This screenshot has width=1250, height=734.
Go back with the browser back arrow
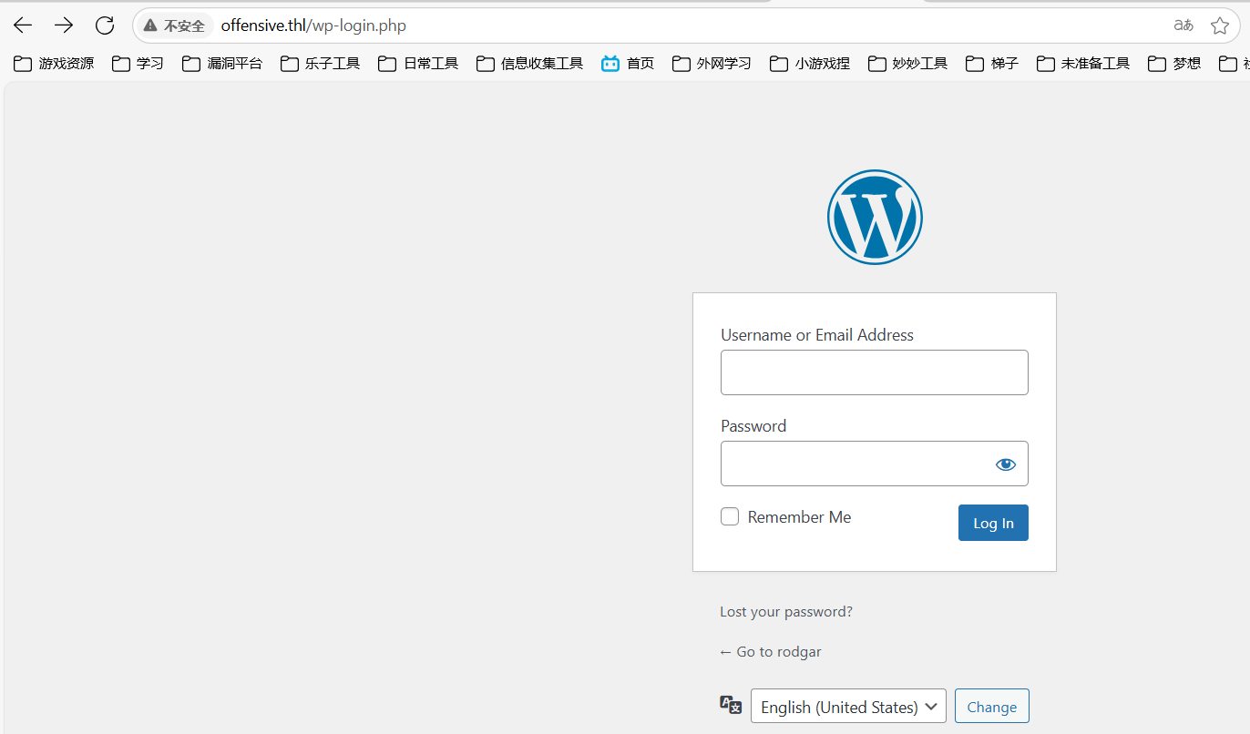coord(23,25)
